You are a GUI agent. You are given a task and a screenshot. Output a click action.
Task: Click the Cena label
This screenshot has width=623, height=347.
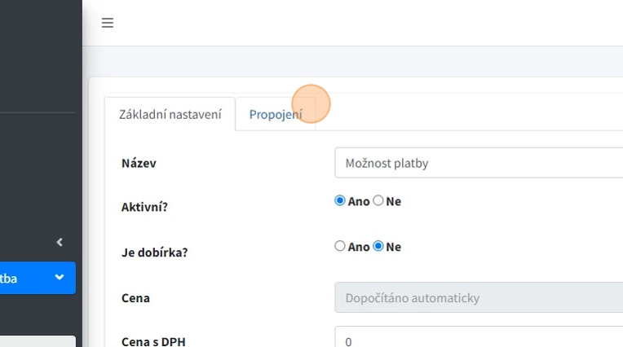coord(135,298)
